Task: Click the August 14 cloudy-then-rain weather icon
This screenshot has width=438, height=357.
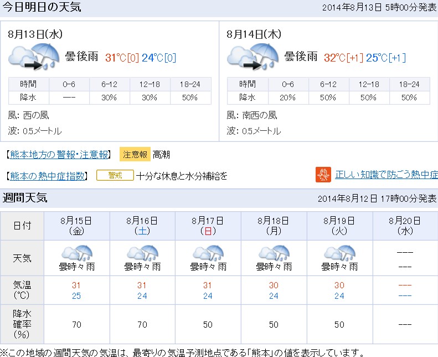Action: click(253, 57)
